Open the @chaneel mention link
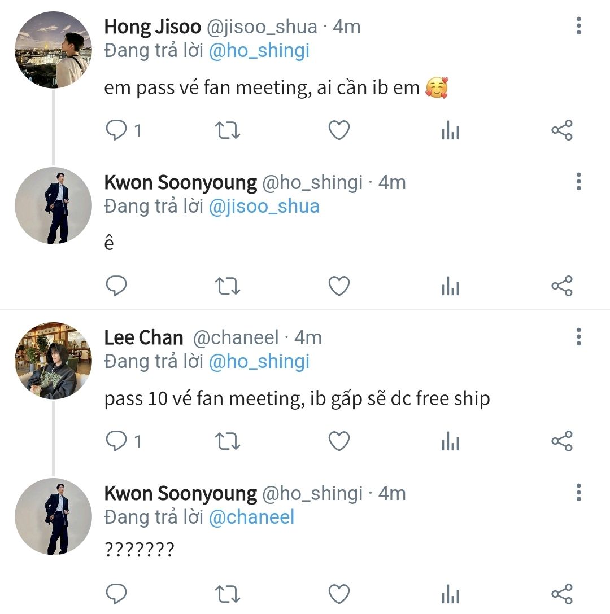610x614 pixels. pyautogui.click(x=251, y=517)
